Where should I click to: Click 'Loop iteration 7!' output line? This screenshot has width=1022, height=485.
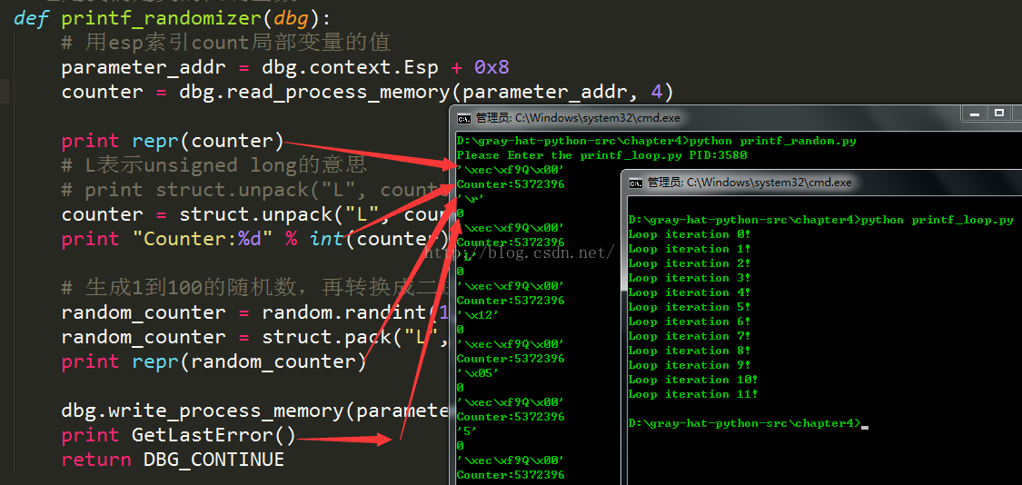689,336
